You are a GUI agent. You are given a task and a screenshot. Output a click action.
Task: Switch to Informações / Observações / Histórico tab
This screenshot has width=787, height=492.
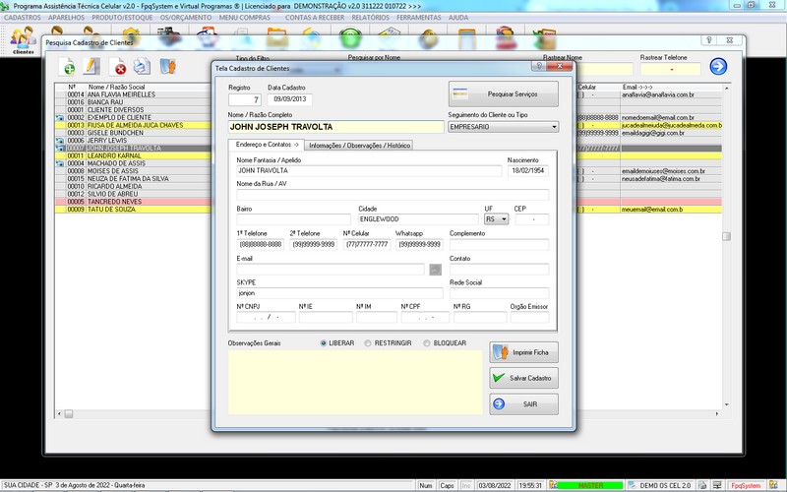[359, 146]
